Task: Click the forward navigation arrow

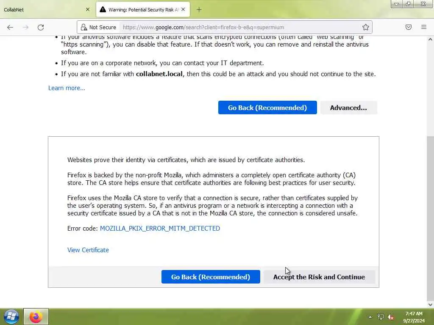Action: click(x=25, y=28)
